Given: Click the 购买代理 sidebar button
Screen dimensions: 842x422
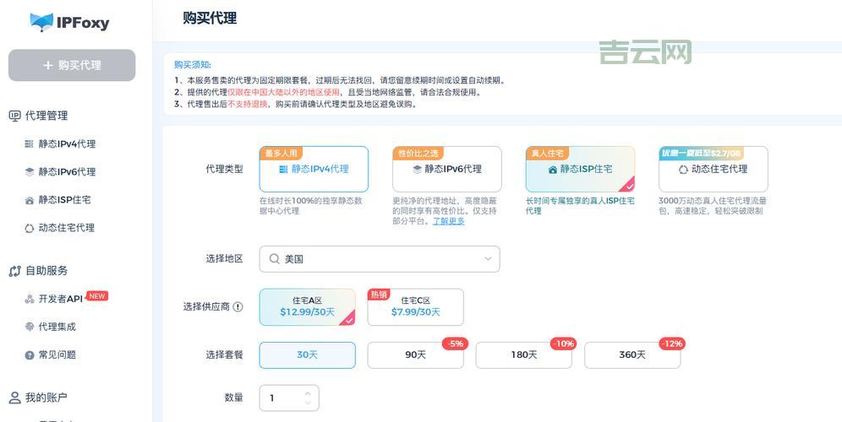Looking at the screenshot, I should [x=72, y=66].
